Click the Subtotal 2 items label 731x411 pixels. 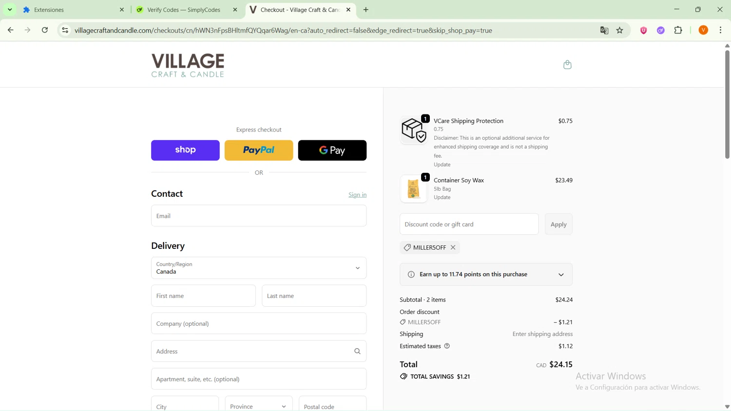(423, 300)
